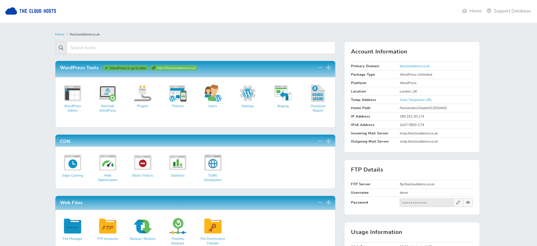Grab the WordPress Tools move handle

pos(329,67)
